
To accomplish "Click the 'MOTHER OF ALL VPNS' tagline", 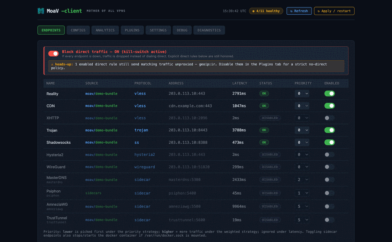I will tap(106, 11).
